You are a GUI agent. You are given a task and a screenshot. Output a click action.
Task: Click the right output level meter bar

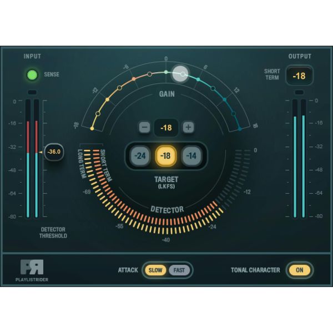click(304, 159)
